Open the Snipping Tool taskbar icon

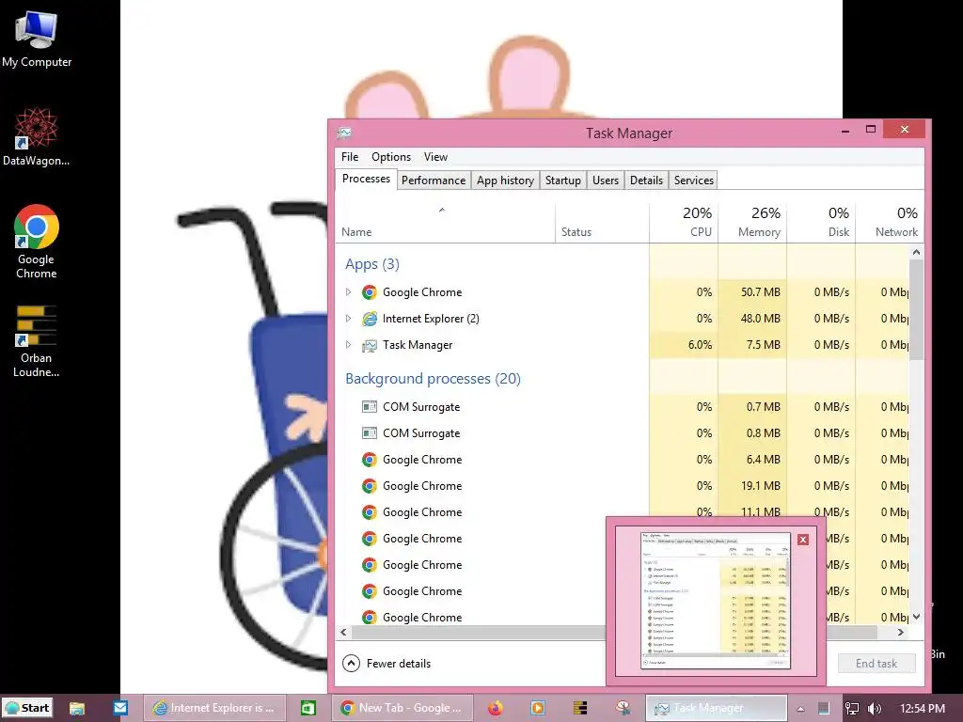click(623, 708)
